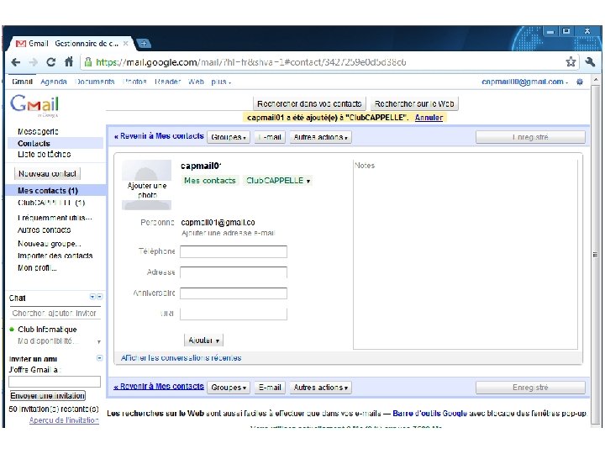605x454 pixels.
Task: Open the bottom Autres actions dropdown
Action: tap(320, 388)
